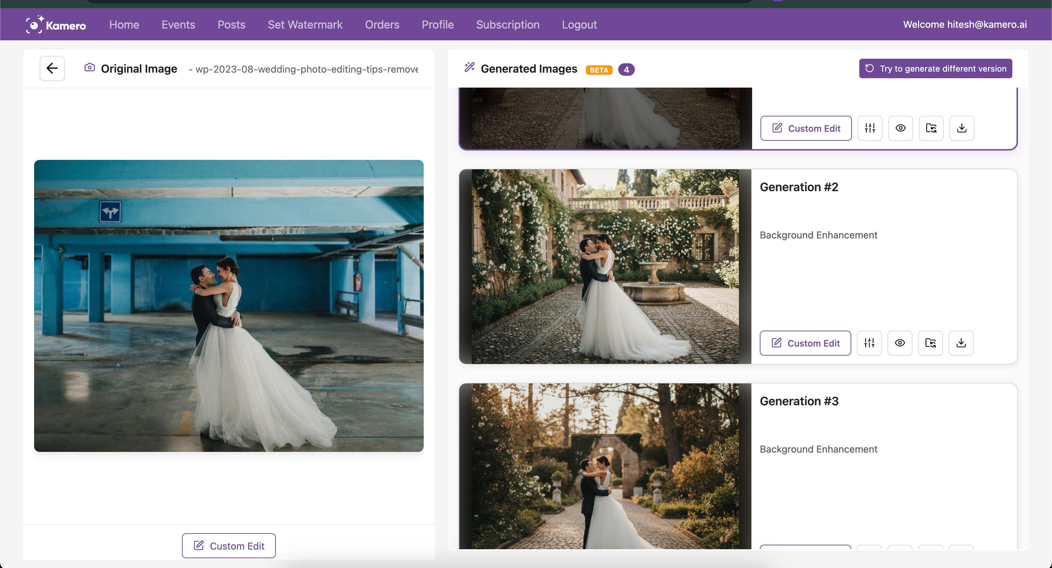This screenshot has height=568, width=1052.
Task: Click Custom Edit for Generation #2
Action: coord(805,343)
